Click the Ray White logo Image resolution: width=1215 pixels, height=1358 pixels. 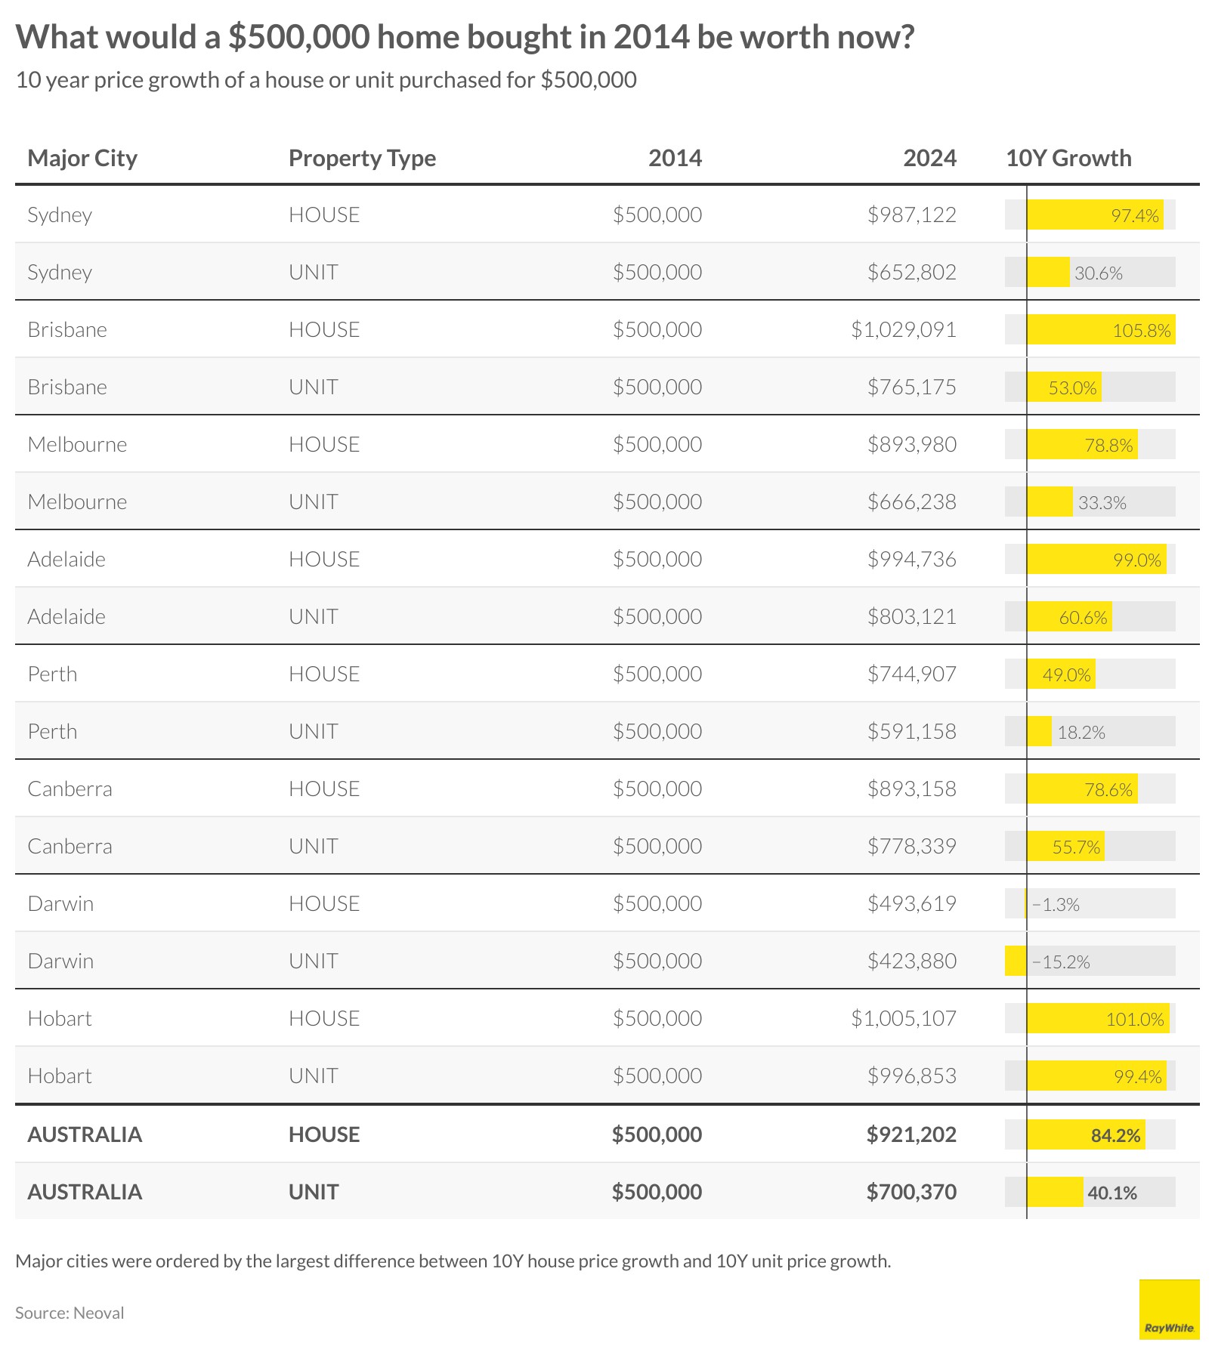click(x=1168, y=1309)
